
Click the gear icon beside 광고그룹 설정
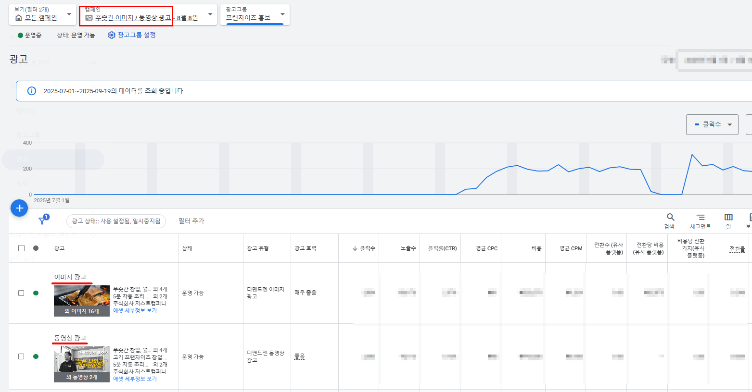[112, 35]
